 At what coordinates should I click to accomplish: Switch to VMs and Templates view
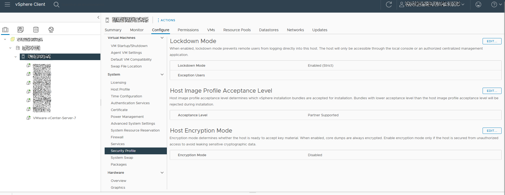[x=21, y=30]
